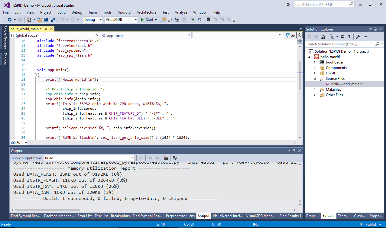Collapse app_main function outline toggle
The height and width of the screenshot is (228, 386).
tap(35, 75)
